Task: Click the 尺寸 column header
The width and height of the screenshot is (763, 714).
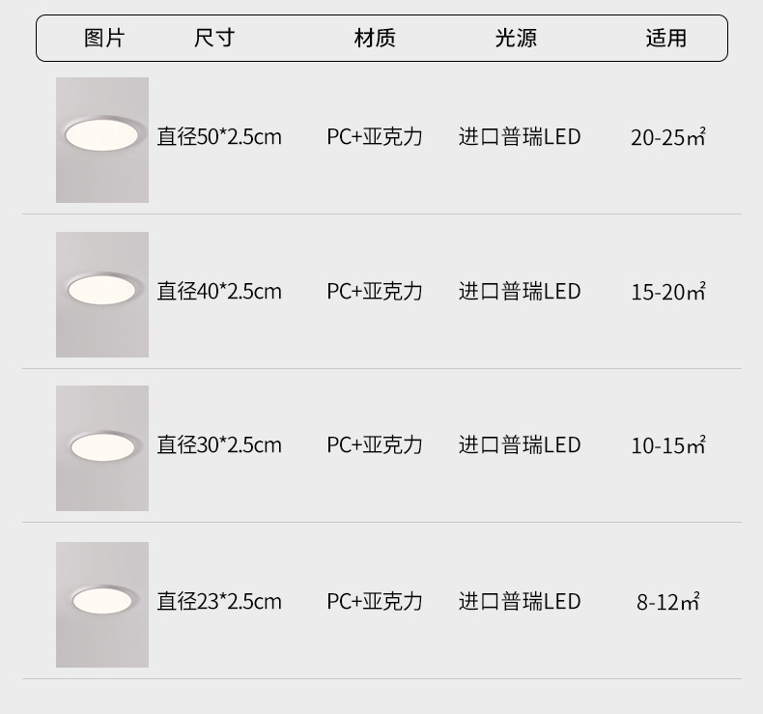Action: 214,39
